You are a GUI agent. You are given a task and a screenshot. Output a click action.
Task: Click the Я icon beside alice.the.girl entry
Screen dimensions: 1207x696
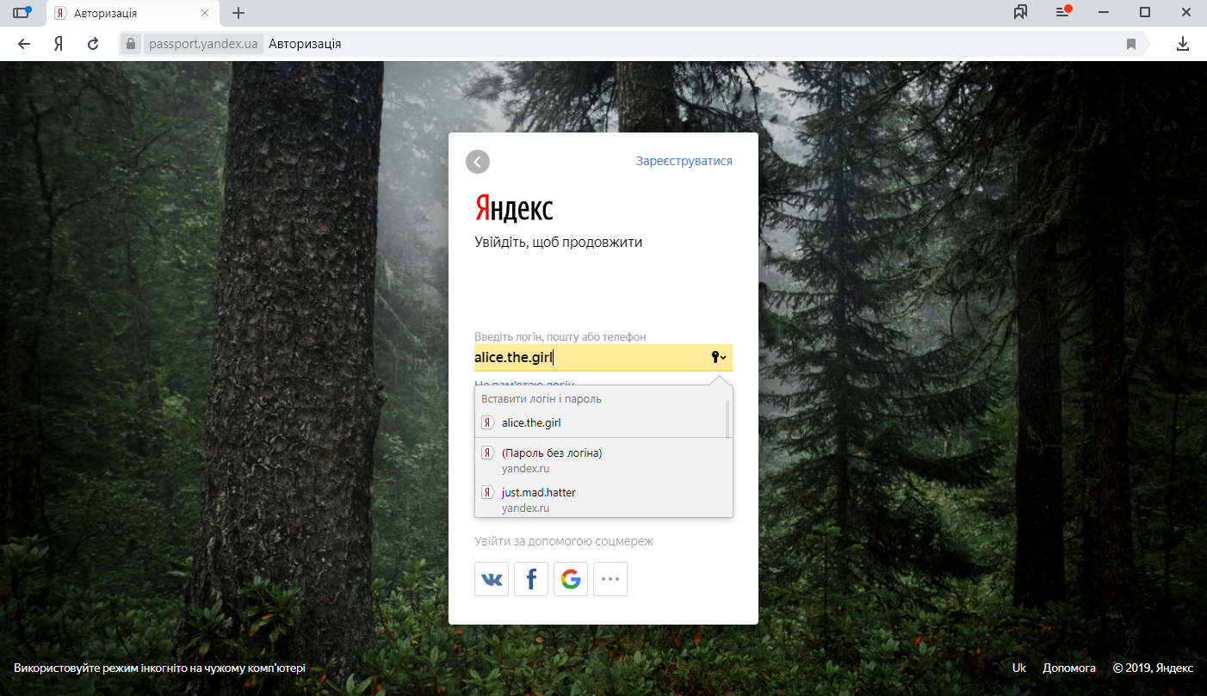pos(487,422)
